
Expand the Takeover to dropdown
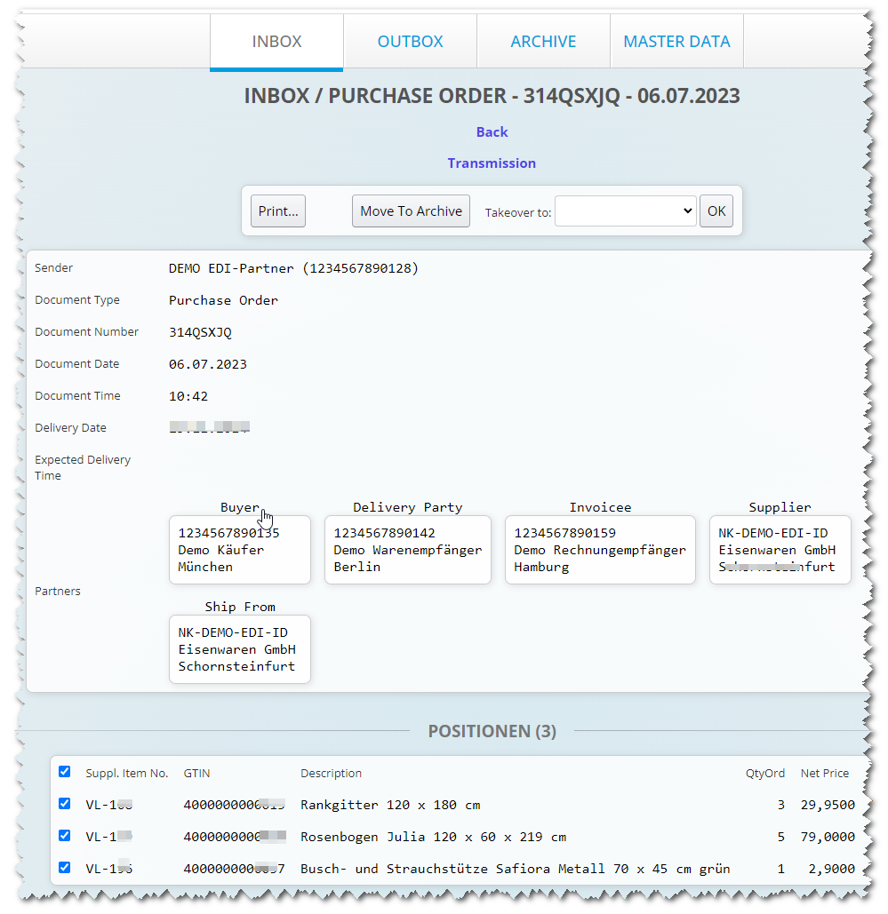coord(625,211)
